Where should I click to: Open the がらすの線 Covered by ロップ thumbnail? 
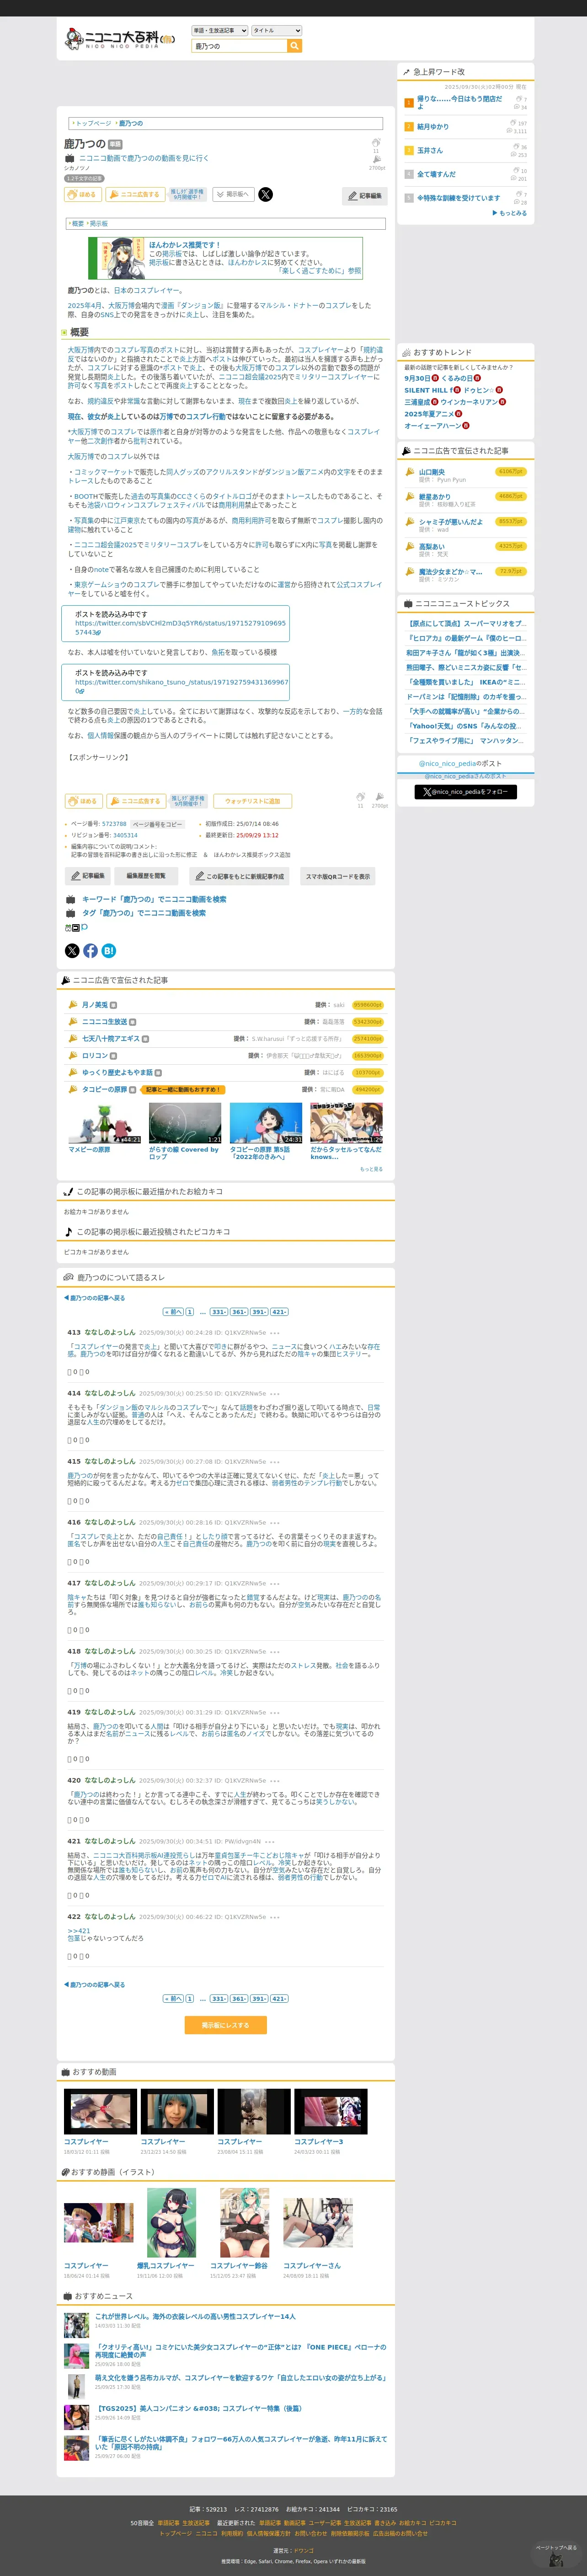(x=185, y=1123)
